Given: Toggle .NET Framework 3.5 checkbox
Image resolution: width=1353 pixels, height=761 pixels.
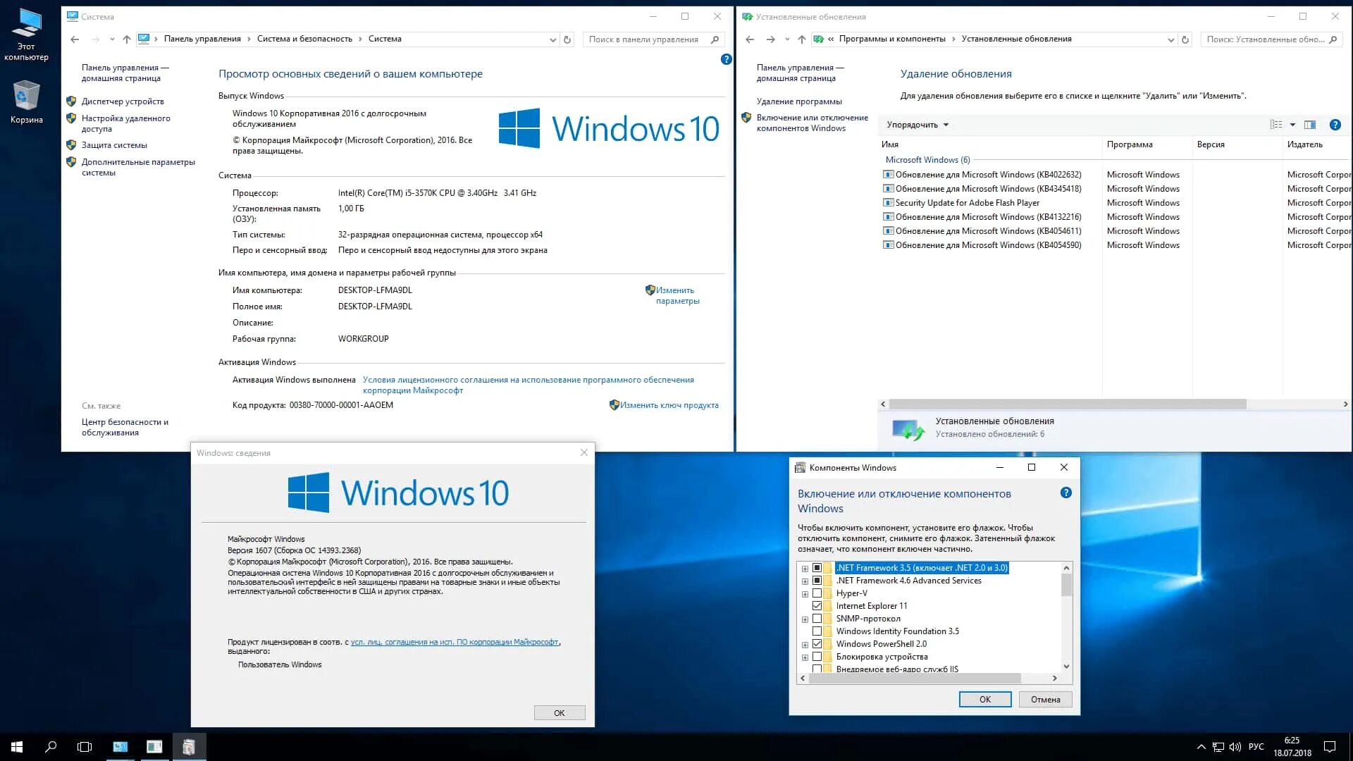Looking at the screenshot, I should 817,568.
